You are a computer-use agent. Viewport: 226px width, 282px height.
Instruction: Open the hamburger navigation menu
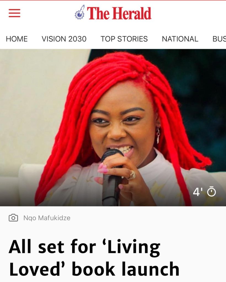(x=14, y=13)
